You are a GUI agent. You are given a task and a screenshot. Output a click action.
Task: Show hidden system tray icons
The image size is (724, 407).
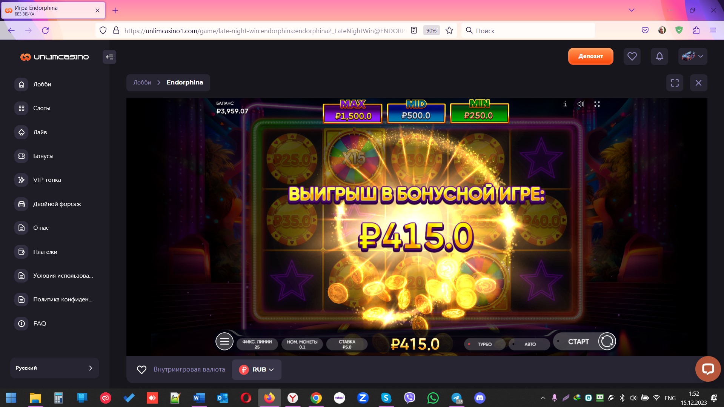click(x=543, y=398)
